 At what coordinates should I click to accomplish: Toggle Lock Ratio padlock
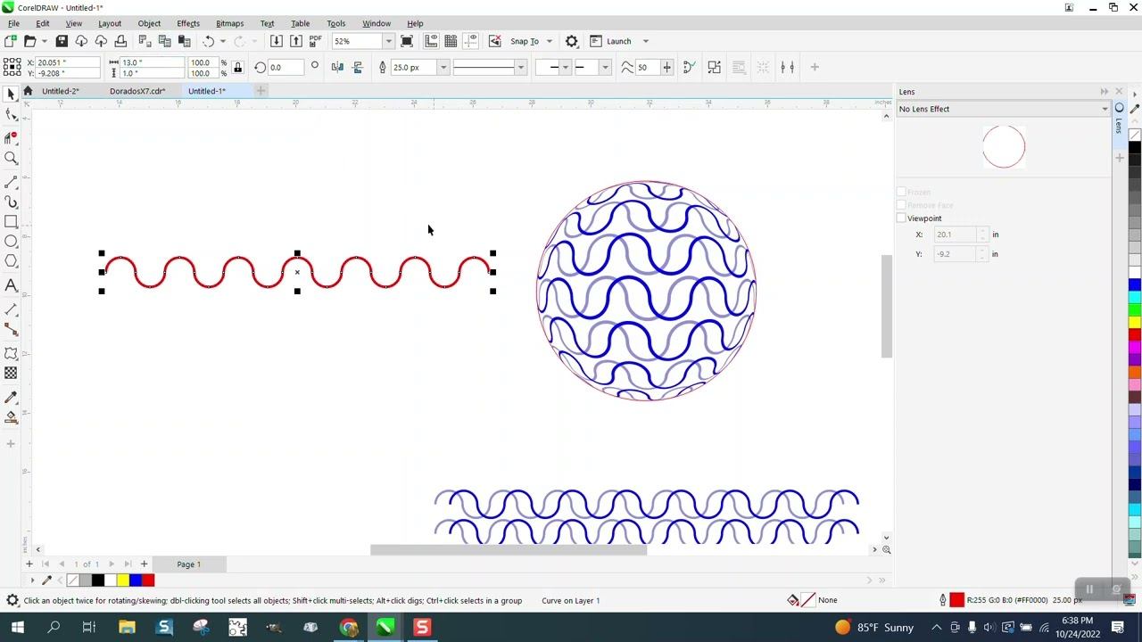237,67
